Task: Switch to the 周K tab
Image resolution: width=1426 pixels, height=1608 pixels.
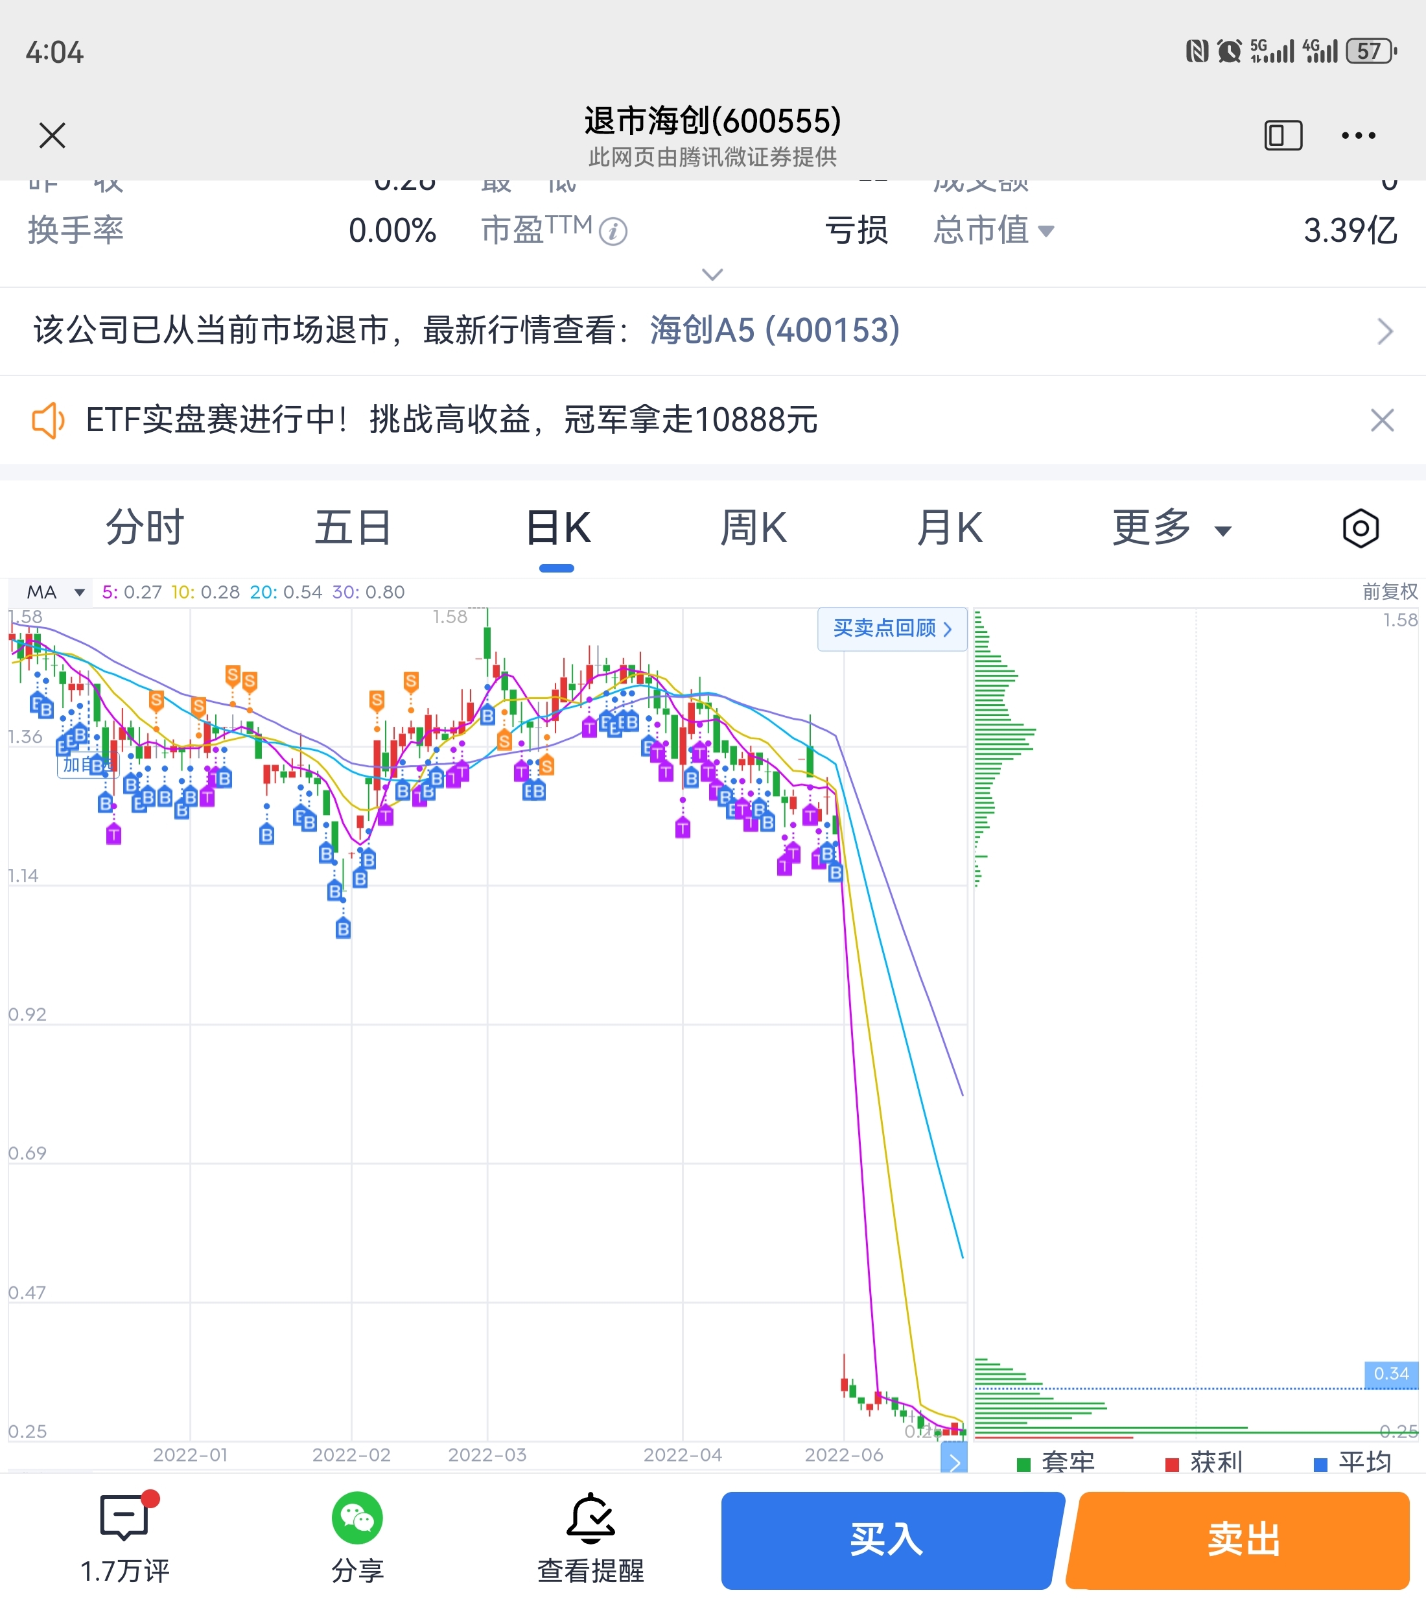Action: 753,528
